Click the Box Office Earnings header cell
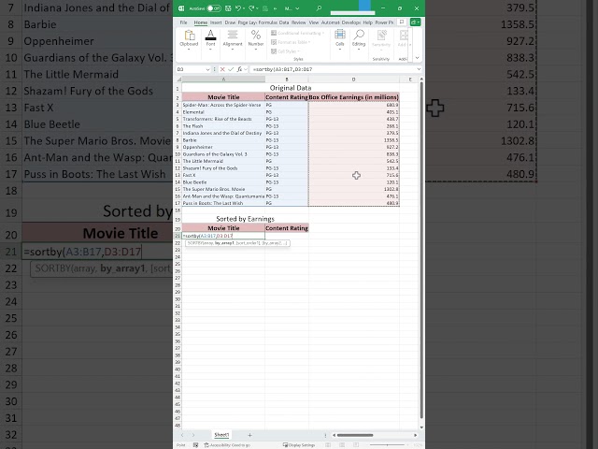 353,97
